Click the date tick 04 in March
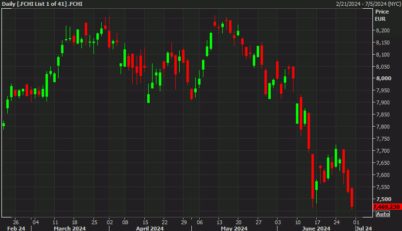The height and width of the screenshot is (231, 402). coord(36,222)
